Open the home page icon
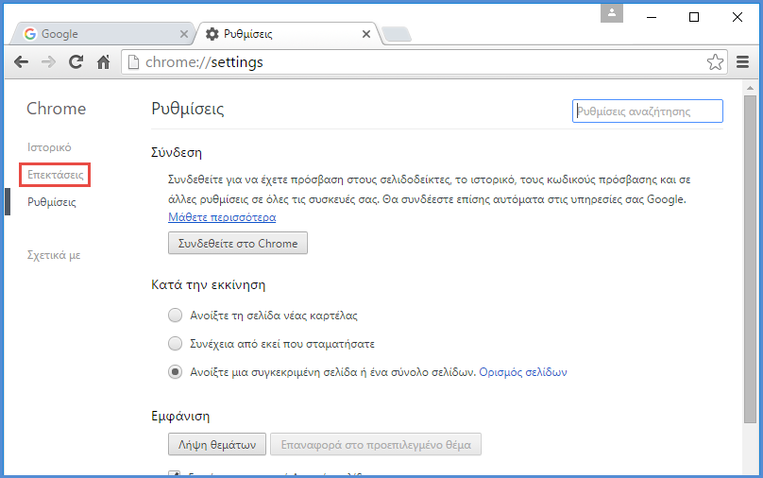This screenshot has width=763, height=478. click(103, 61)
